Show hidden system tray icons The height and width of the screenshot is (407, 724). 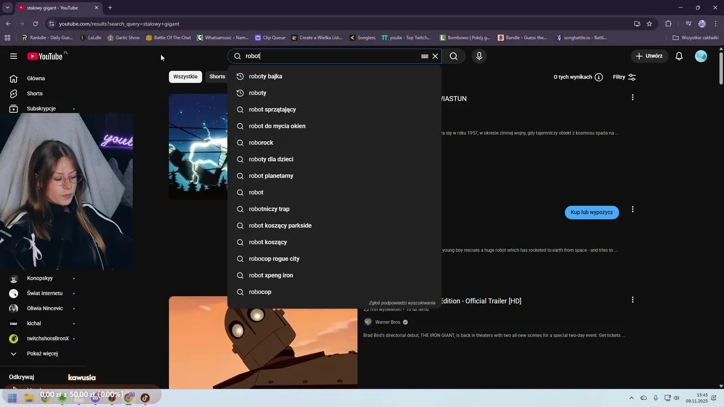(x=631, y=398)
